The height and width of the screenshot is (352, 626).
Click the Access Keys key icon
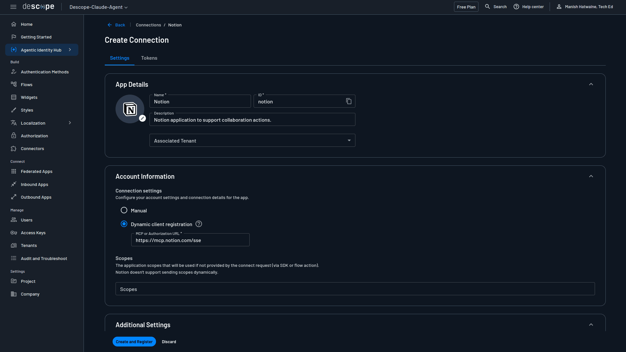14,233
